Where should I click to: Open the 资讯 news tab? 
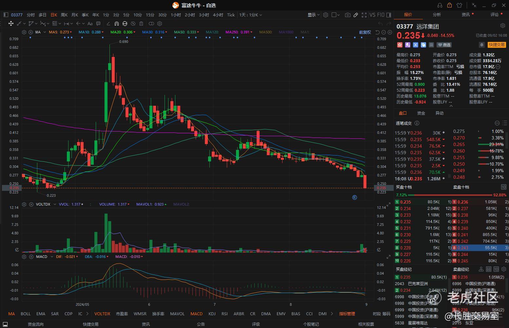click(466, 14)
